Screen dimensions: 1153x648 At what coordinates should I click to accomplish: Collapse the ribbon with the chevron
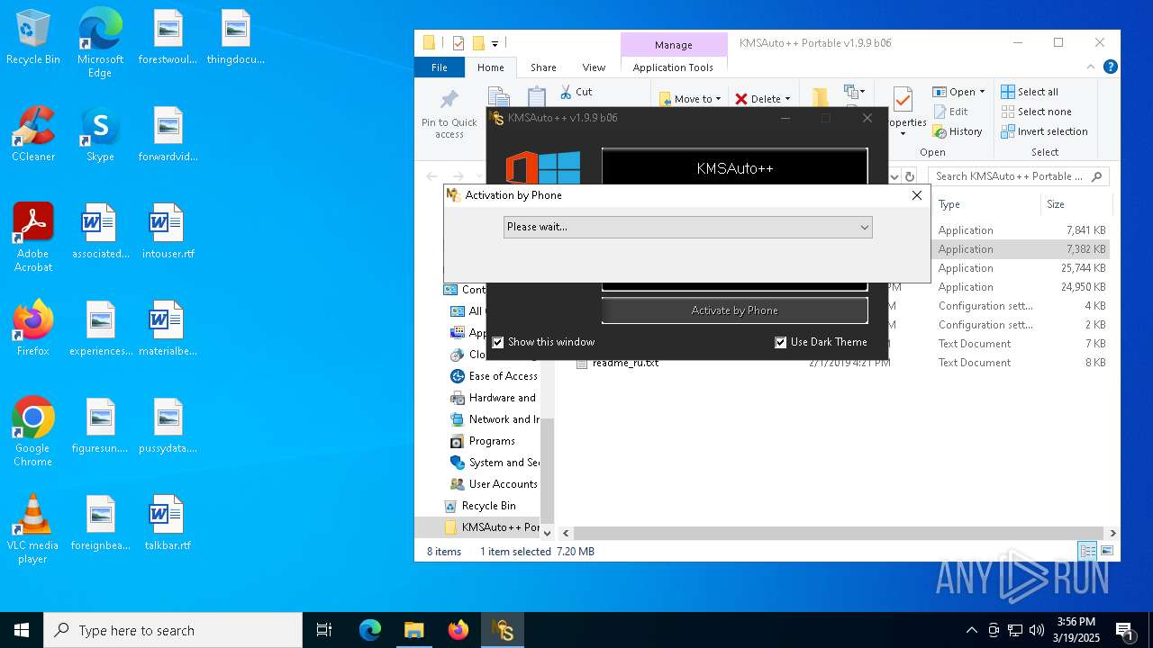[x=1091, y=67]
